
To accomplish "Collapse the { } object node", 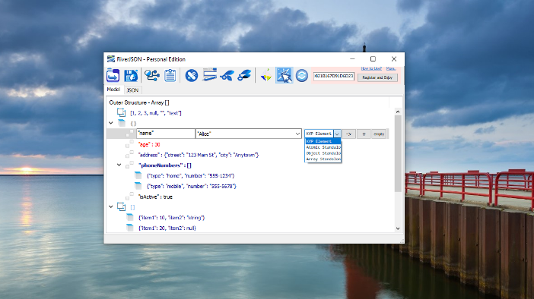I will (x=111, y=123).
